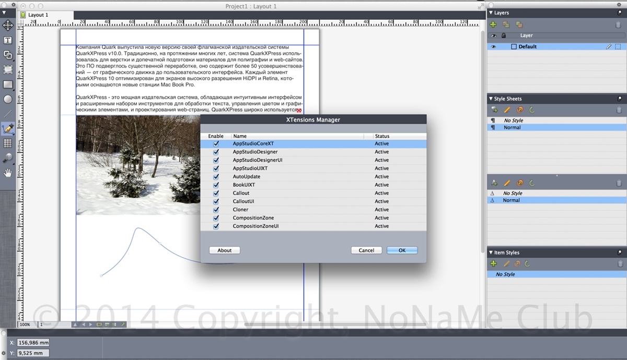Select the Item (move) tool
This screenshot has width=627, height=360.
click(x=8, y=25)
